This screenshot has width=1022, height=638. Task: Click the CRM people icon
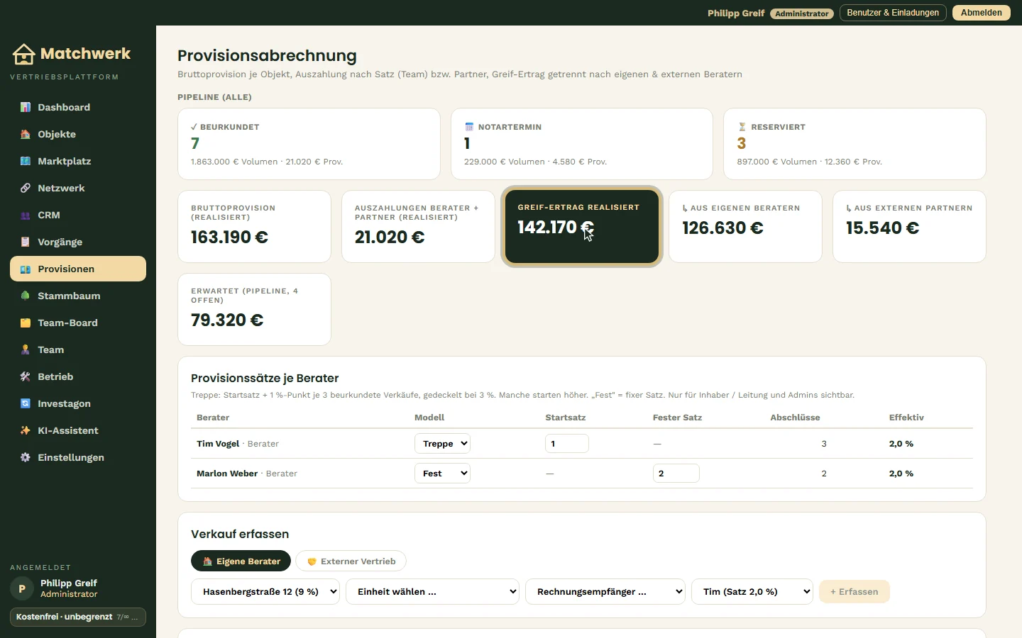[26, 215]
